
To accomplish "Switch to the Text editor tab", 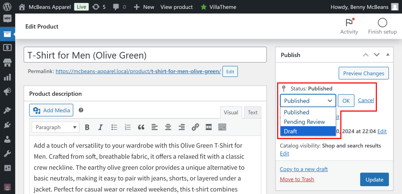I will click(x=252, y=112).
